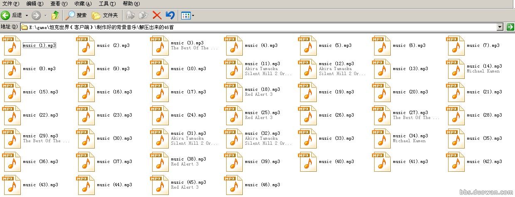Screen dimensions: 515x197
Task: Click the green Go arrow button
Action: point(510,27)
